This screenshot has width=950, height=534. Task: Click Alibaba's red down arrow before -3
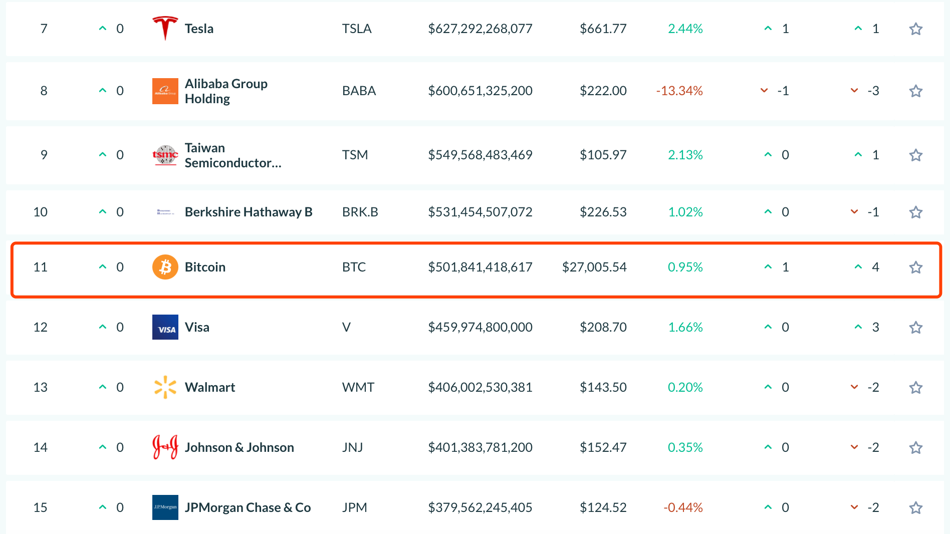(x=854, y=91)
